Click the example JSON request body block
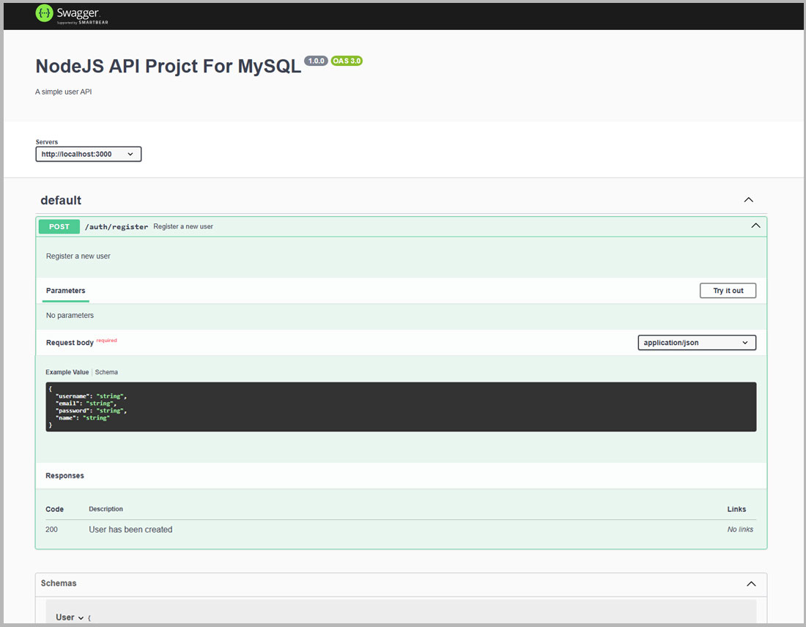Image resolution: width=806 pixels, height=627 pixels. point(400,407)
